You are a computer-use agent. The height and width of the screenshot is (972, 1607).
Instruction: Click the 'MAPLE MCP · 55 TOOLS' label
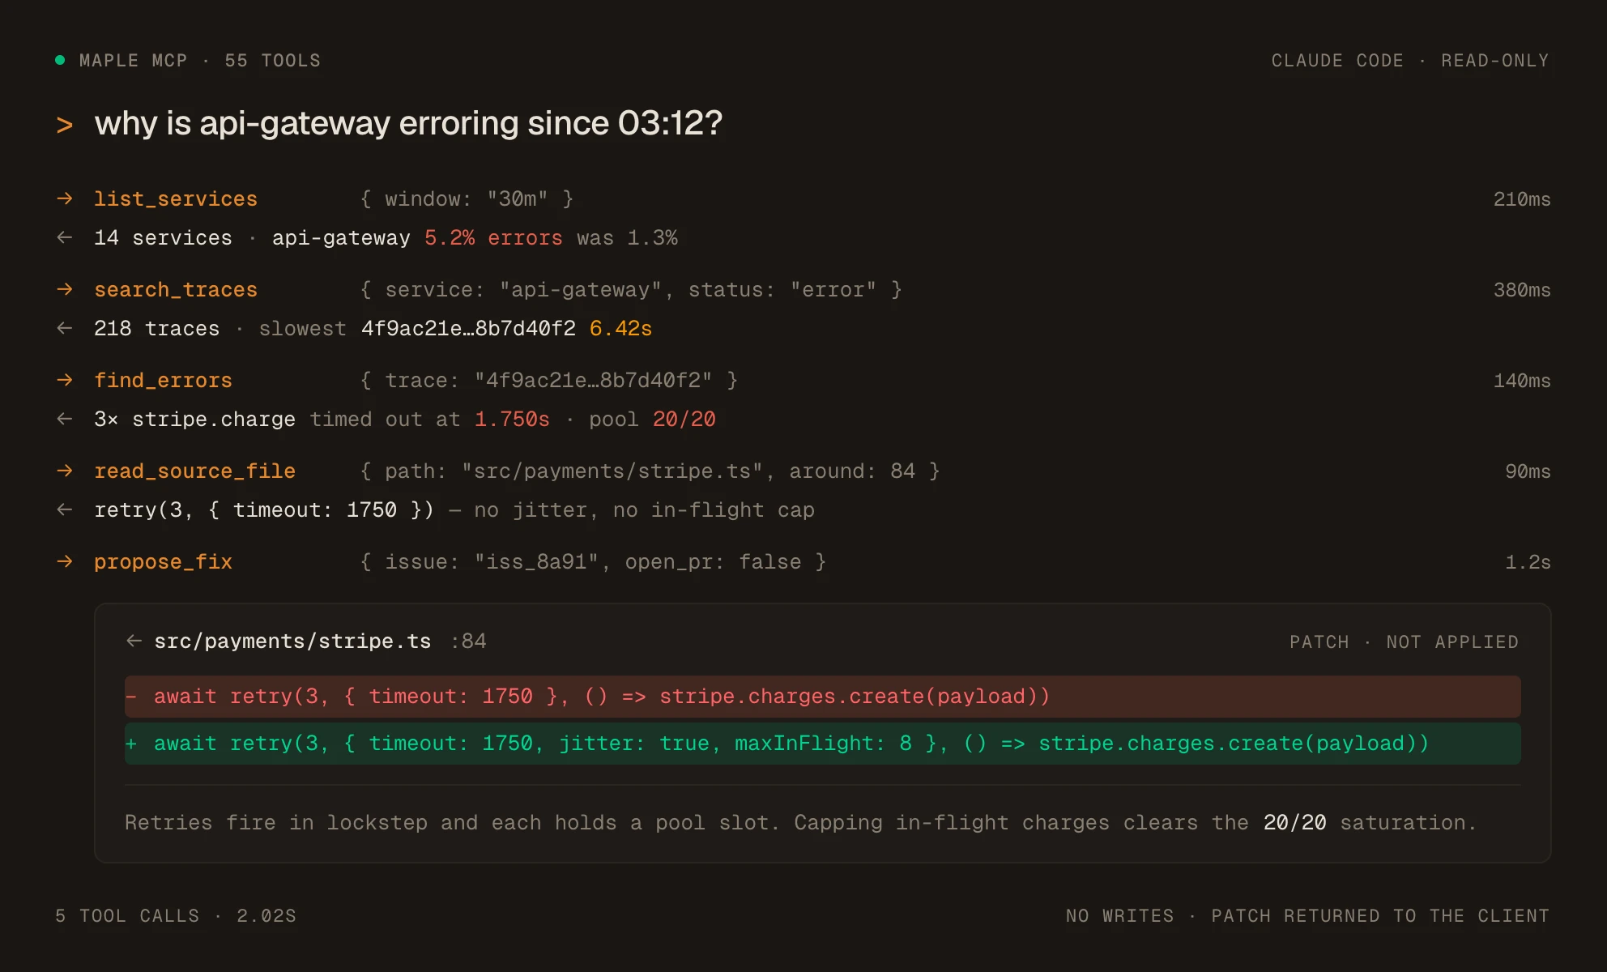pyautogui.click(x=200, y=61)
